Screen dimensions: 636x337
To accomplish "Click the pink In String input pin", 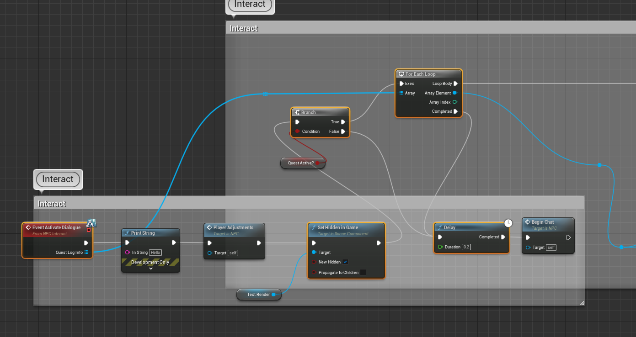I will [x=128, y=253].
